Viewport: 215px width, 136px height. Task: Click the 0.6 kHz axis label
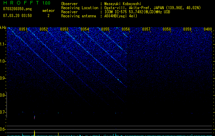pos(3,129)
